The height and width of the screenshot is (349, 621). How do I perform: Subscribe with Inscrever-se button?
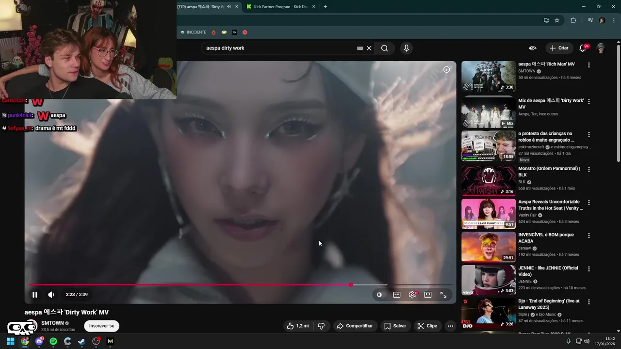101,326
